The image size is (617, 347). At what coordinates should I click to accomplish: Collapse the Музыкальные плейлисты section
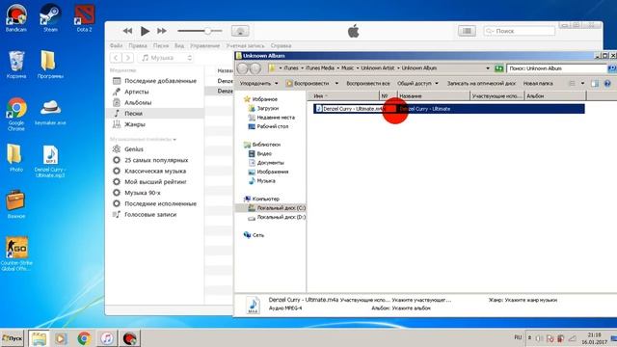174,139
